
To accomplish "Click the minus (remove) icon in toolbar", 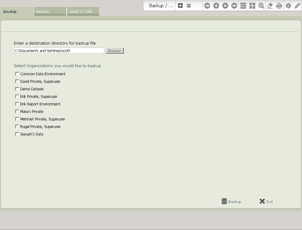I will click(189, 6).
